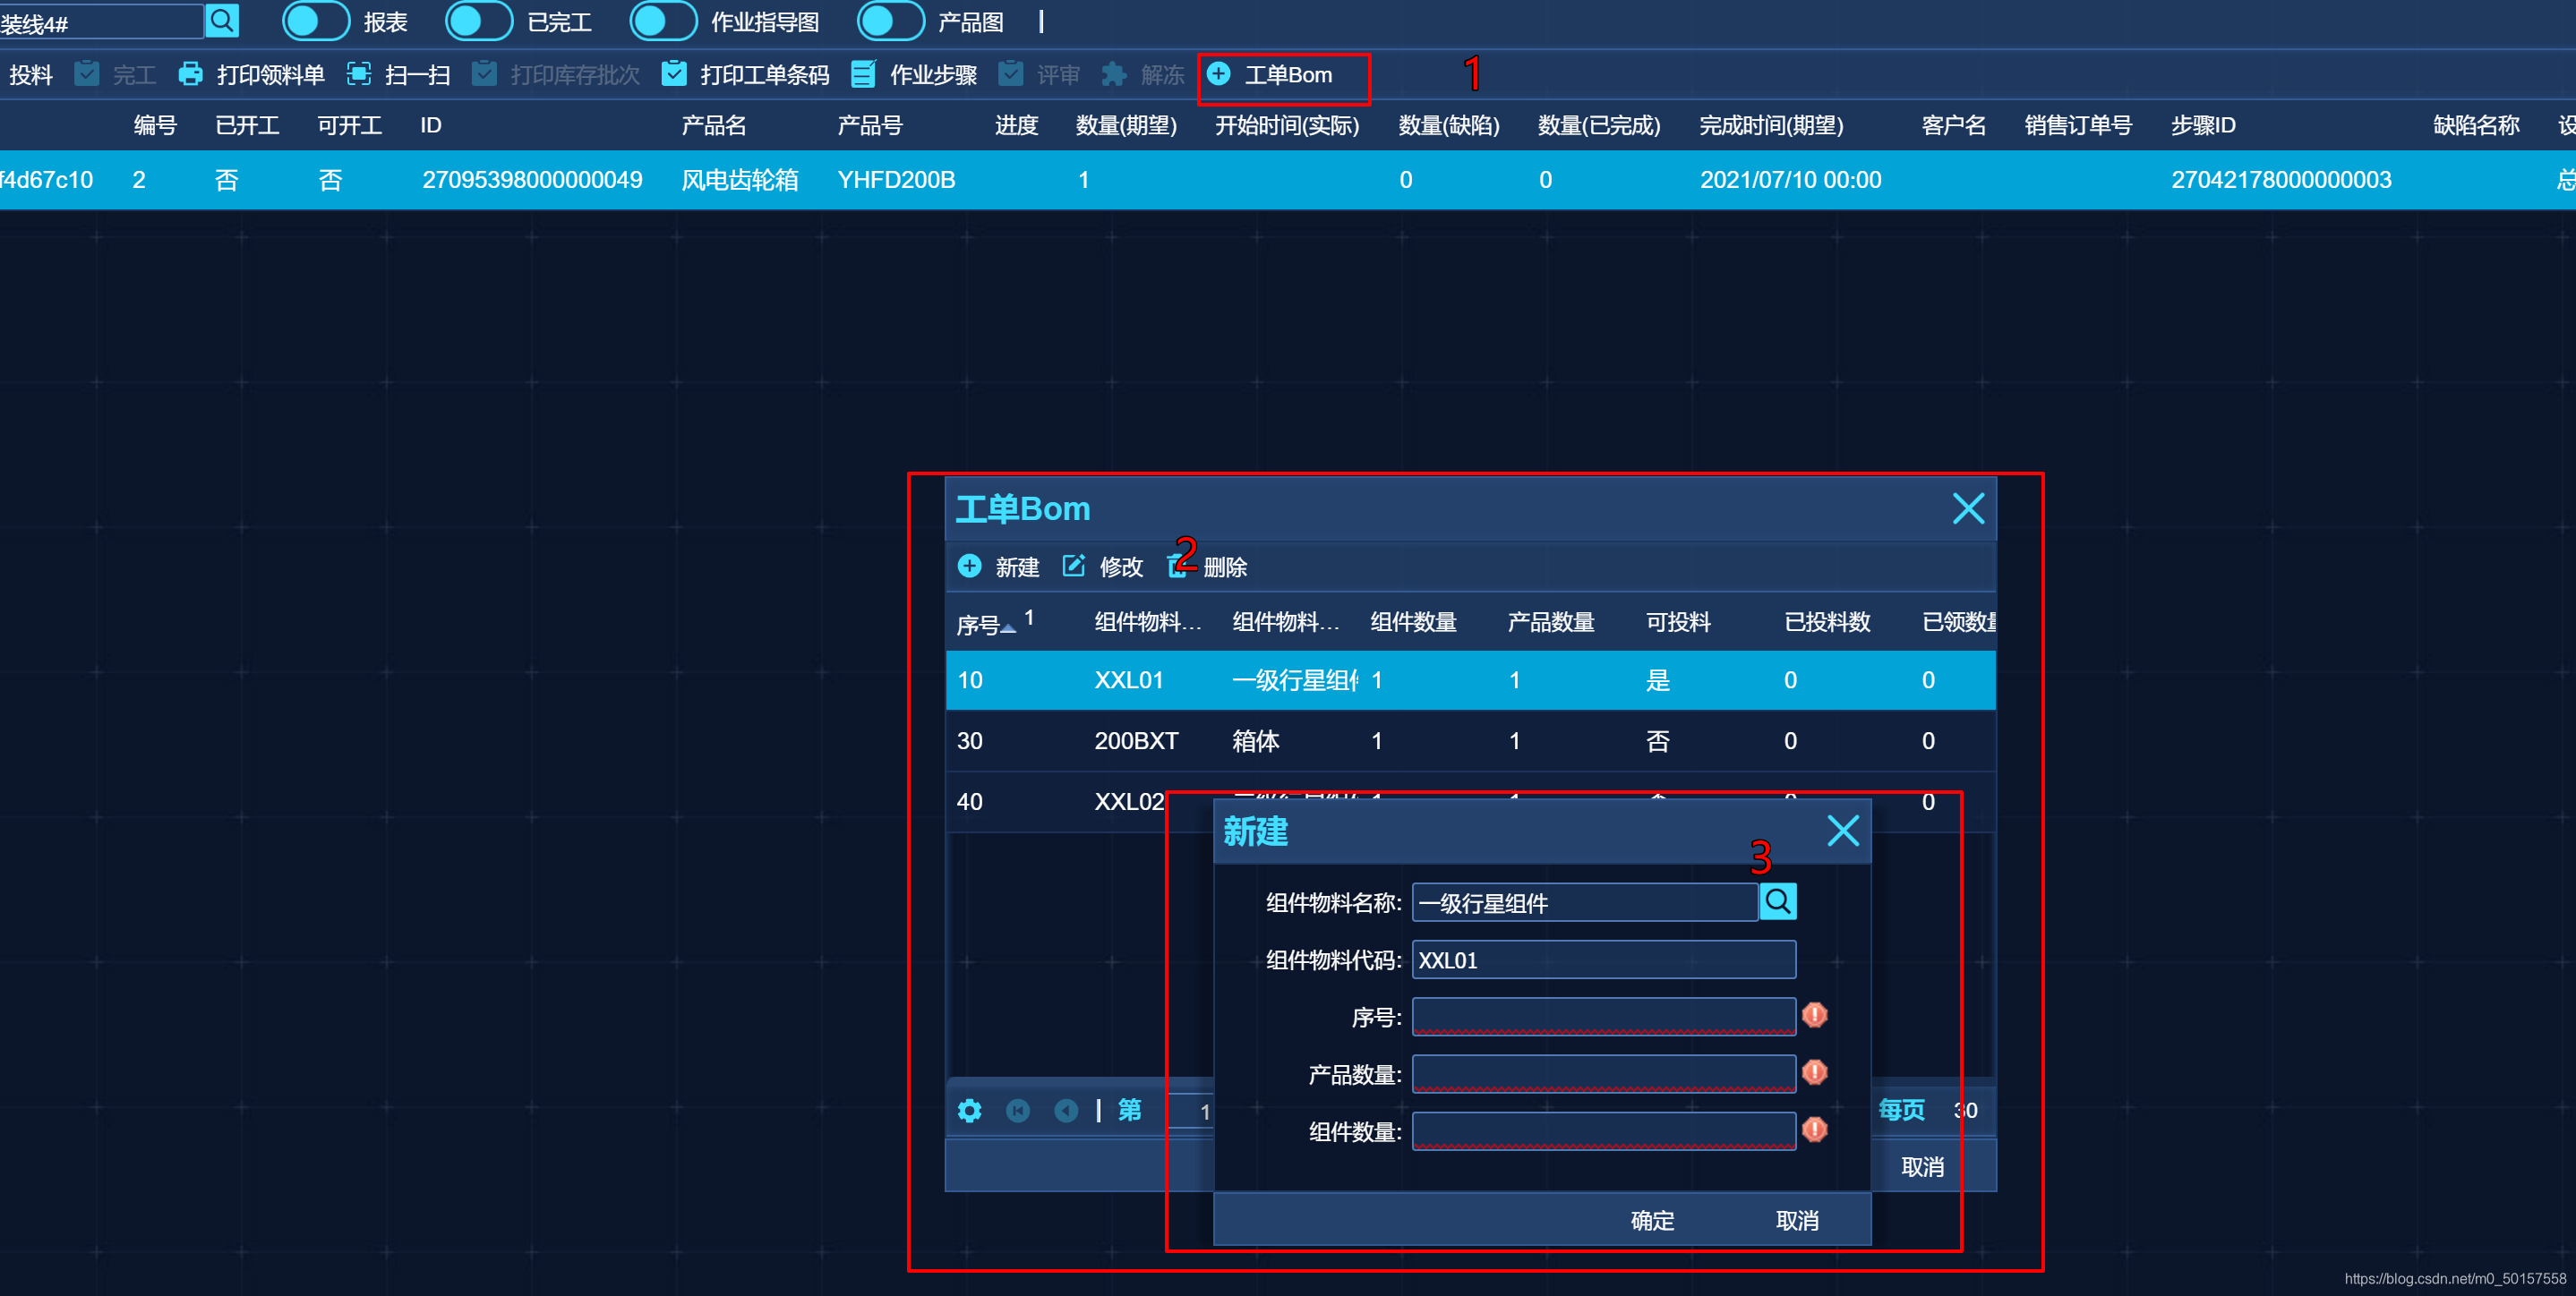The width and height of the screenshot is (2576, 1296).
Task: Click the 评审 icon
Action: 1011,74
